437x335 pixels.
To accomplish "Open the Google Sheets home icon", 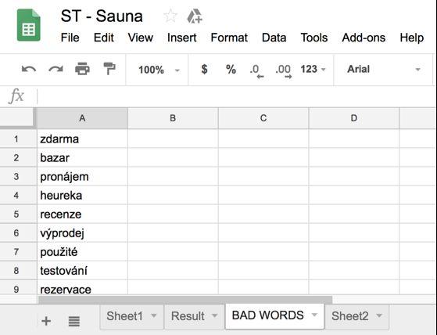I will [x=29, y=25].
